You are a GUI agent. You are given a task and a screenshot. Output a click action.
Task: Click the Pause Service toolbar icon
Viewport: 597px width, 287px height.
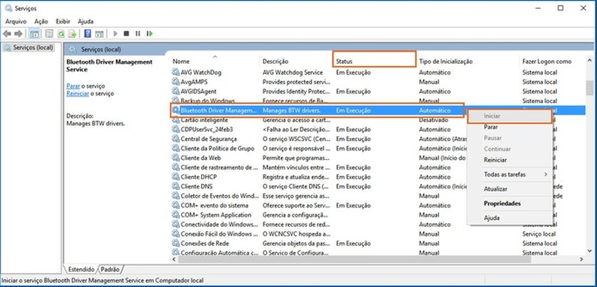click(x=138, y=33)
